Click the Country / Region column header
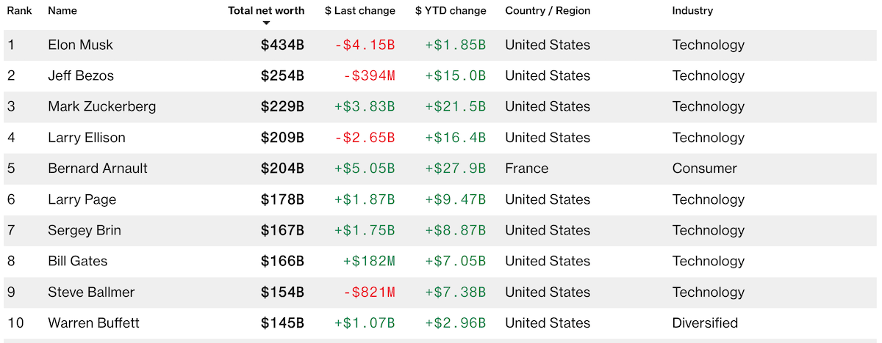Image resolution: width=882 pixels, height=343 pixels. [x=548, y=11]
